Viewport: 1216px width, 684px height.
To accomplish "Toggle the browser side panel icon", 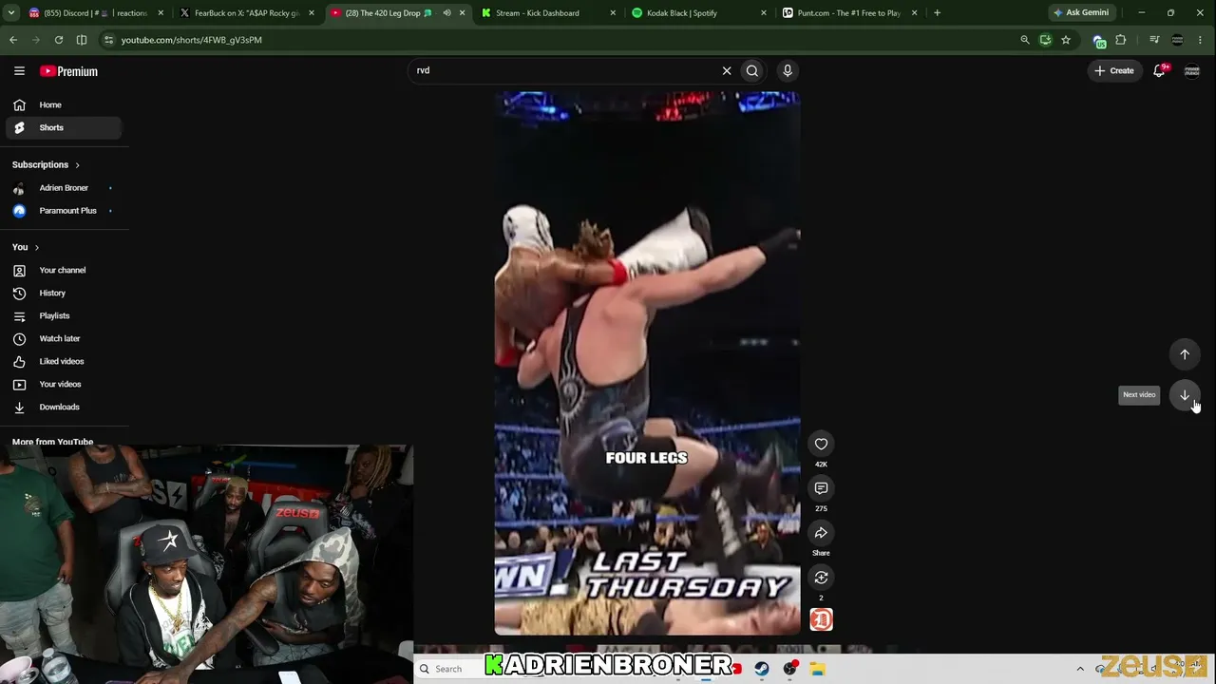I will tap(82, 40).
